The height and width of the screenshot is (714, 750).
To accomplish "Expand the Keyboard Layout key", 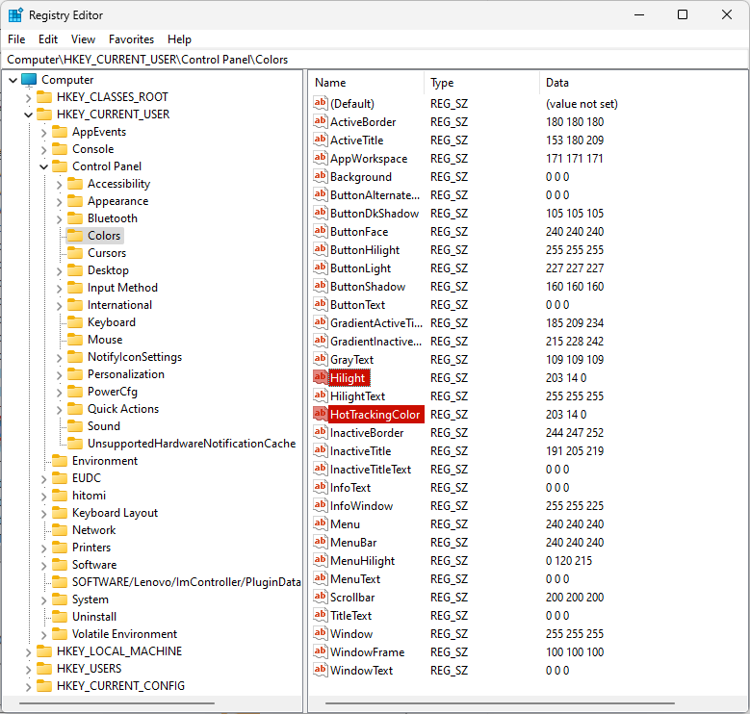I will point(43,514).
